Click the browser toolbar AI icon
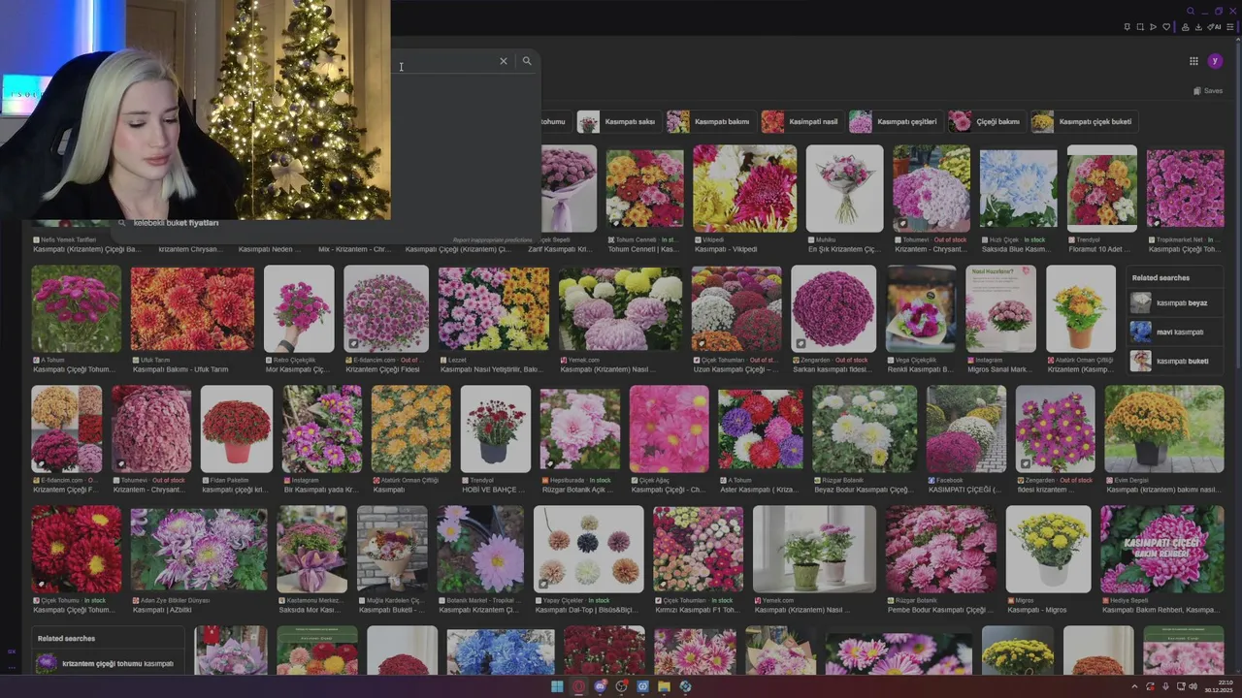Screen dimensions: 1242x698 pos(1213,26)
